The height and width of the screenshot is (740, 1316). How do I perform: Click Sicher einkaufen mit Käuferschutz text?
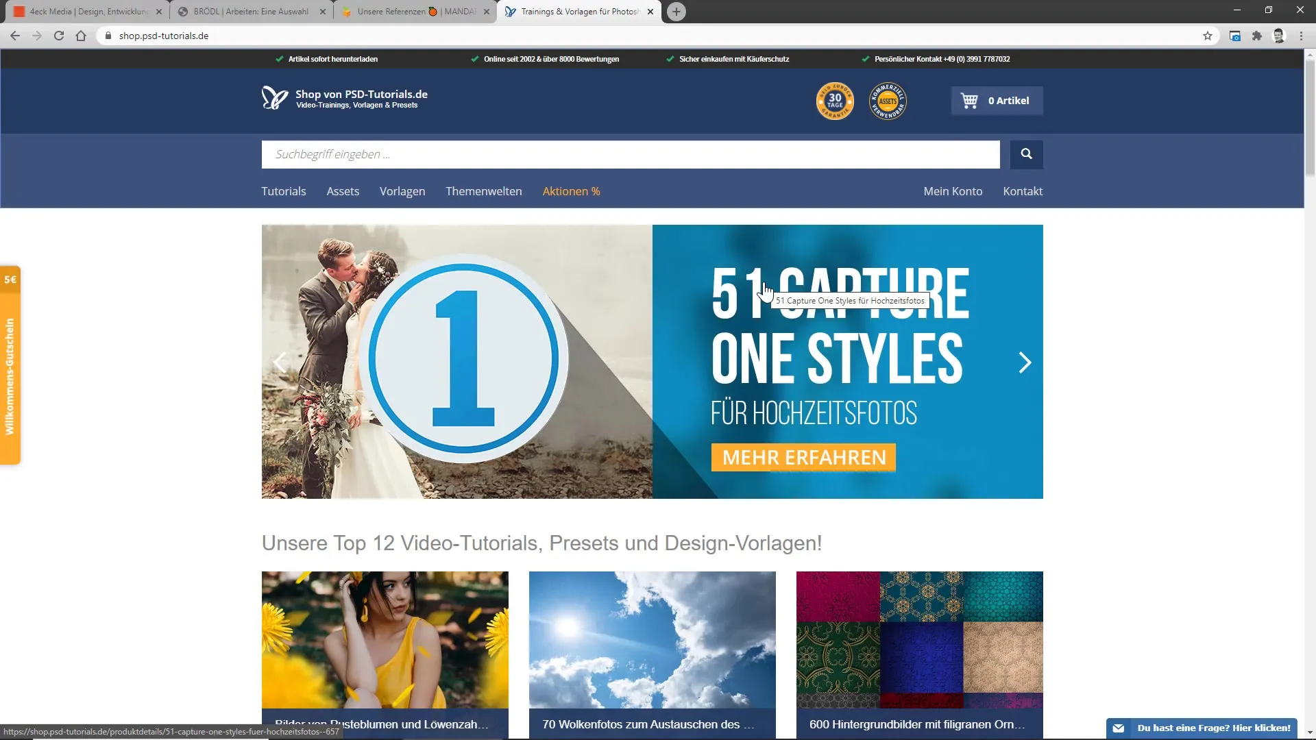734,59
